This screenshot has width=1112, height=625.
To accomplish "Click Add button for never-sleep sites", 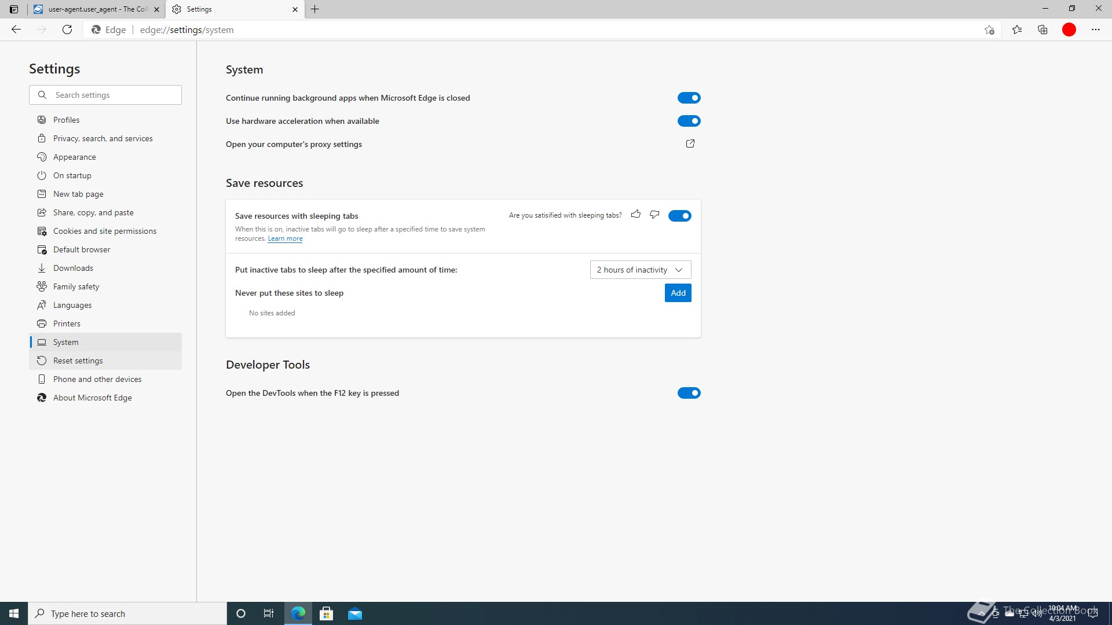I will [678, 293].
